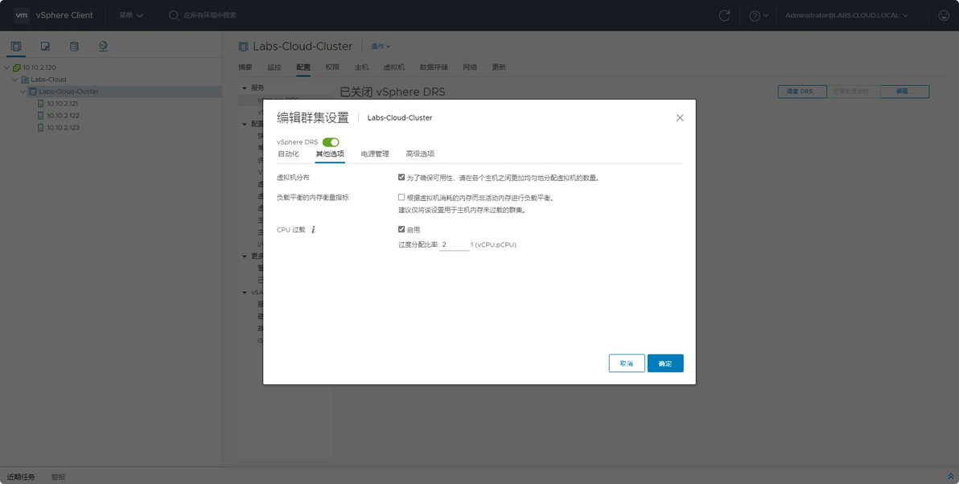Viewport: 959px width, 484px height.
Task: Open the Hosts and Clusters inventory view
Action: [x=16, y=47]
